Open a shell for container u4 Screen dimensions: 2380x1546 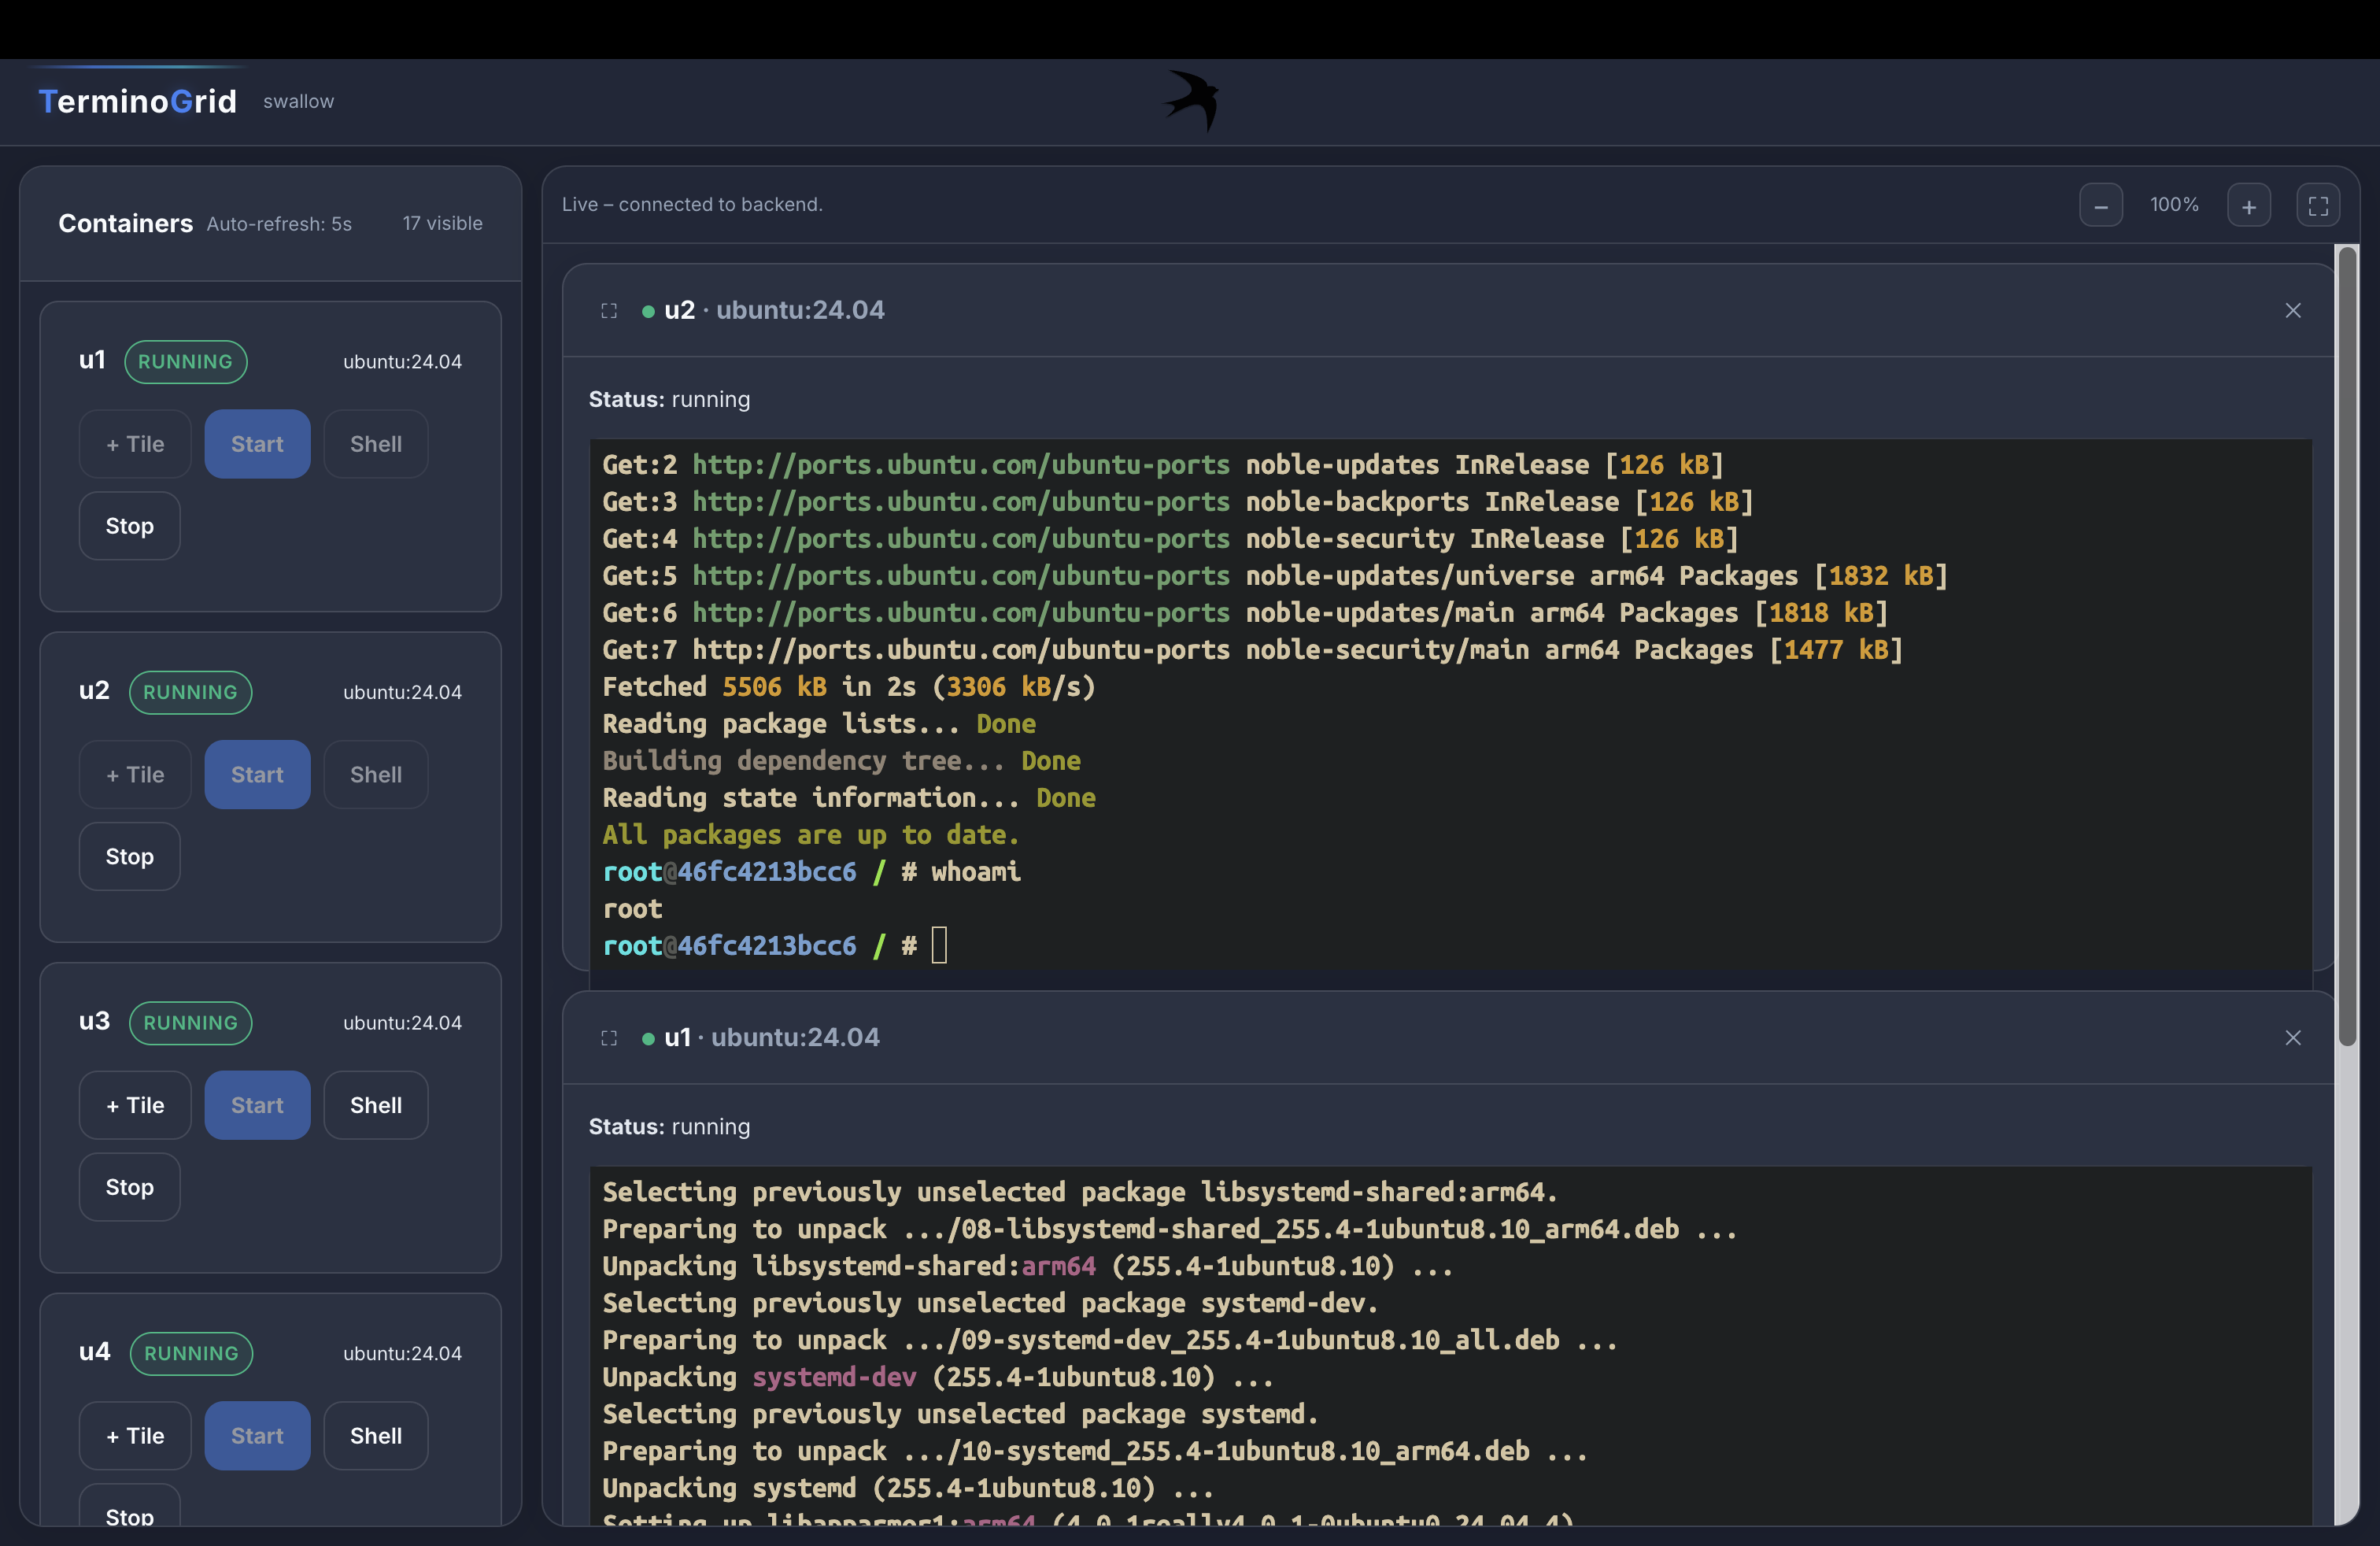(375, 1436)
